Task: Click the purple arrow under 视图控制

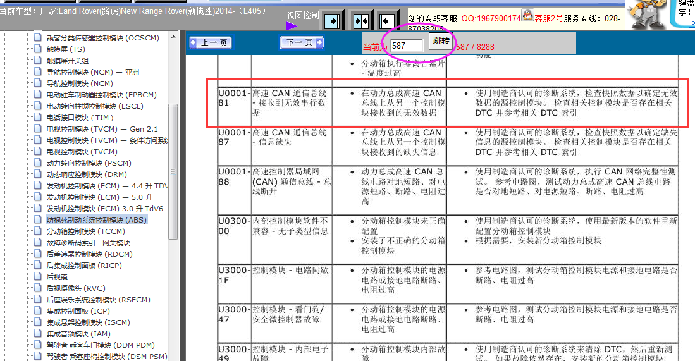Action: [292, 26]
